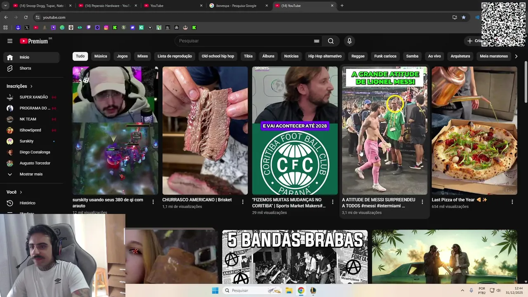Bookmark this page with the star
The width and height of the screenshot is (528, 297).
point(464,17)
